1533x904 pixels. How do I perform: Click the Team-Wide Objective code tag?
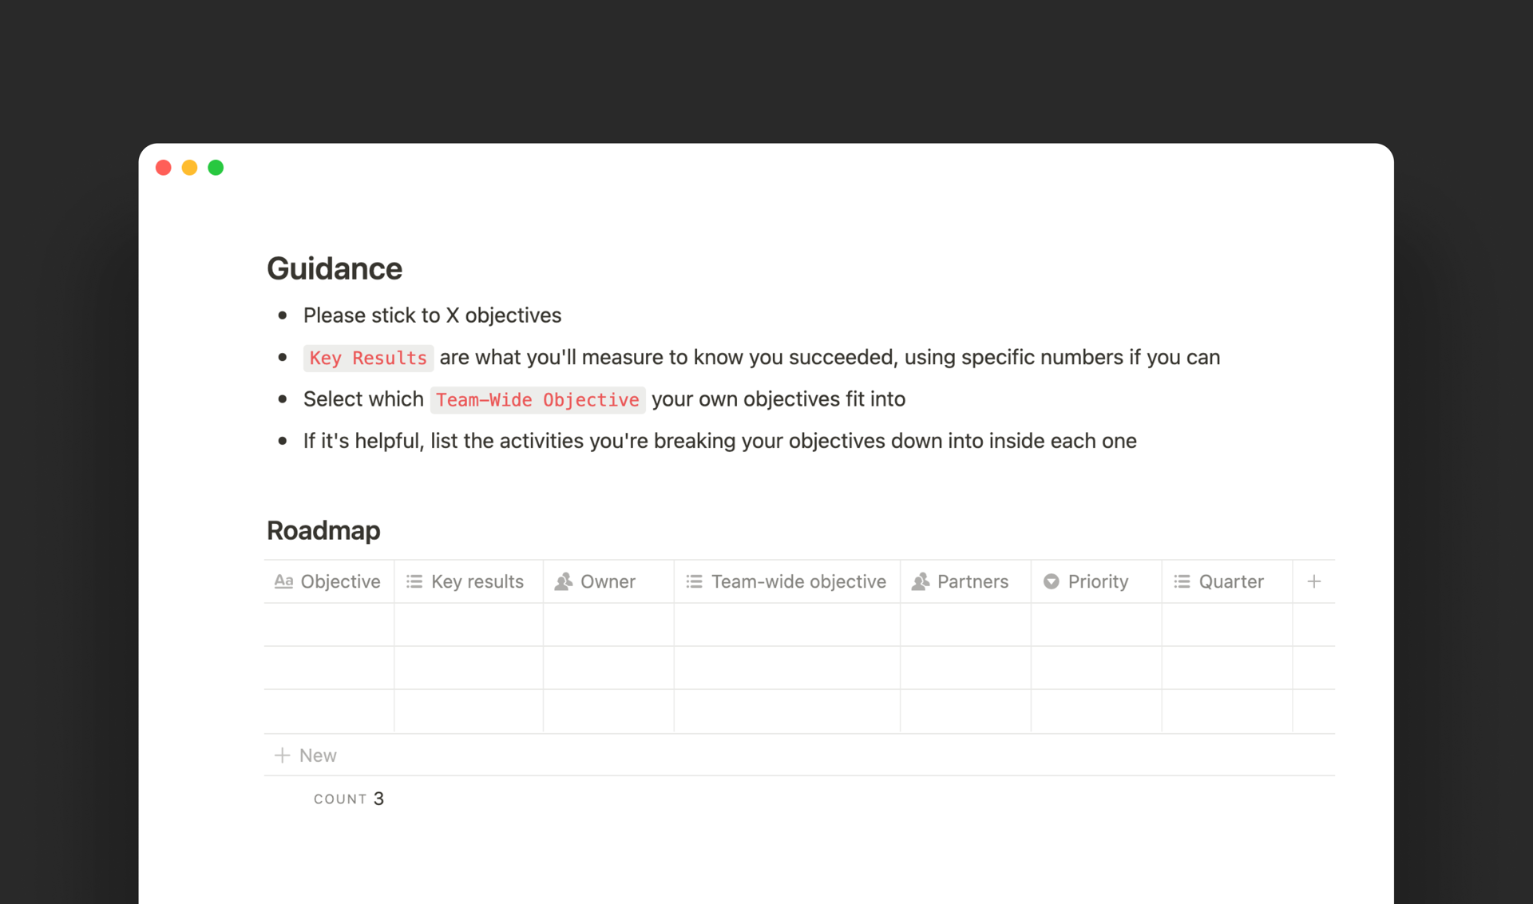pyautogui.click(x=537, y=399)
